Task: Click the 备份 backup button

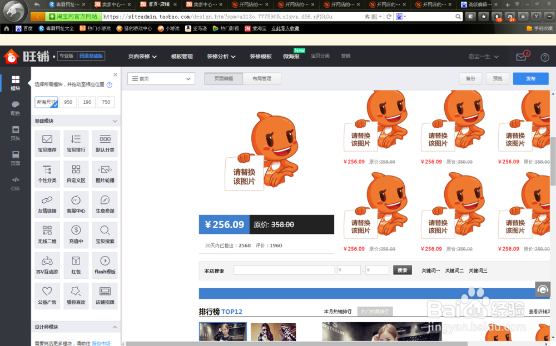Action: [x=470, y=79]
